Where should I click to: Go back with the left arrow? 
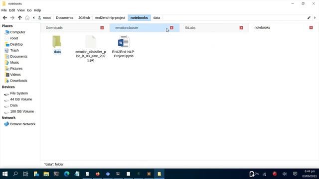coord(5,18)
